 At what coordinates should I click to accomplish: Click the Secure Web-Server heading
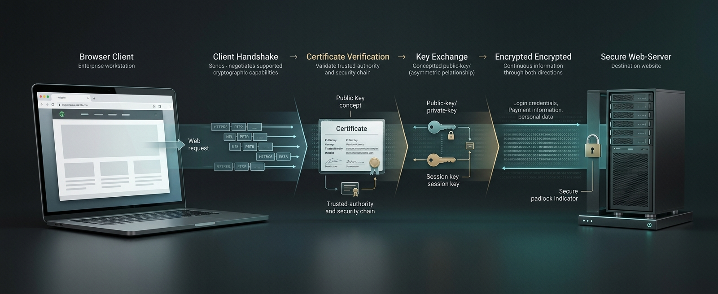(636, 56)
